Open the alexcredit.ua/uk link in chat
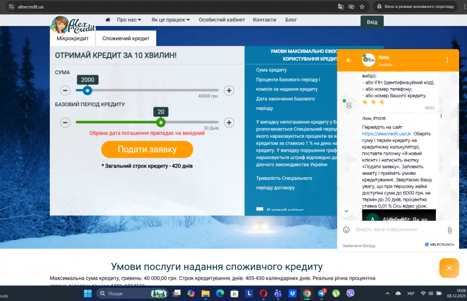The width and height of the screenshot is (467, 301). click(387, 134)
